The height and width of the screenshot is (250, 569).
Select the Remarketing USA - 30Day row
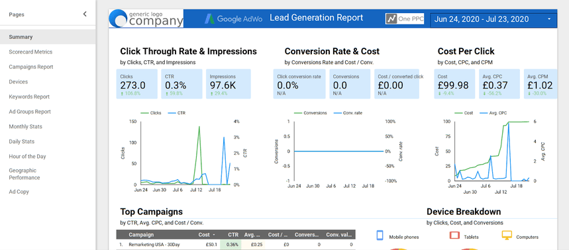click(236, 245)
